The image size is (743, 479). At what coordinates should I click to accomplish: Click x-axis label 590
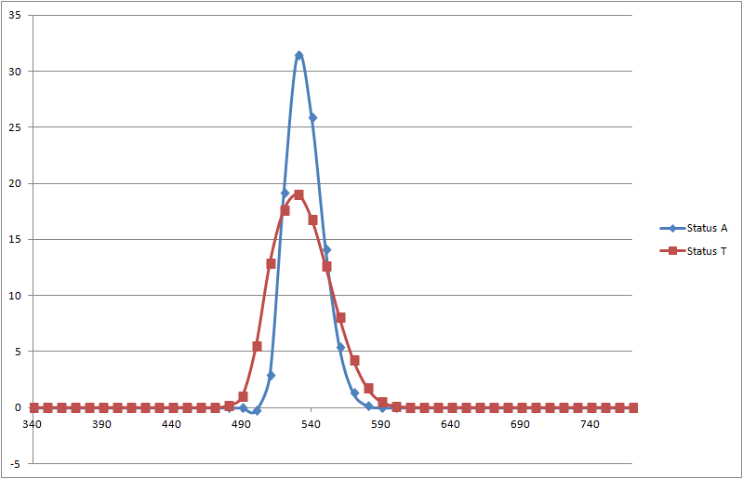tap(380, 424)
